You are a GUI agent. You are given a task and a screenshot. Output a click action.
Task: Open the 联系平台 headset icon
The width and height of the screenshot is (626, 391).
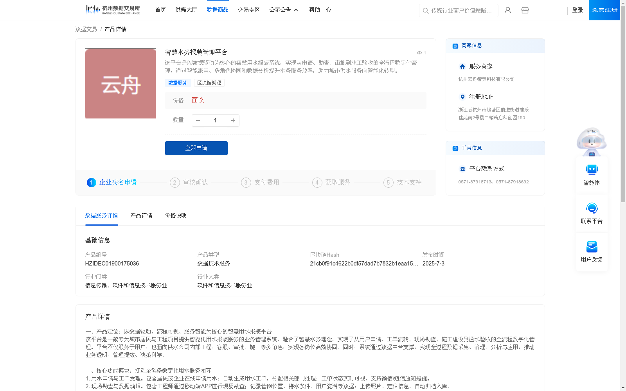(592, 208)
